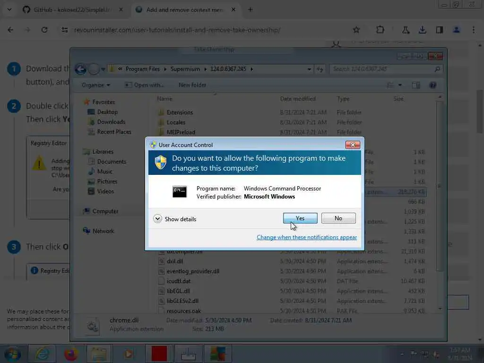Open browser downloads icon
The height and width of the screenshot is (363, 484).
point(422,30)
